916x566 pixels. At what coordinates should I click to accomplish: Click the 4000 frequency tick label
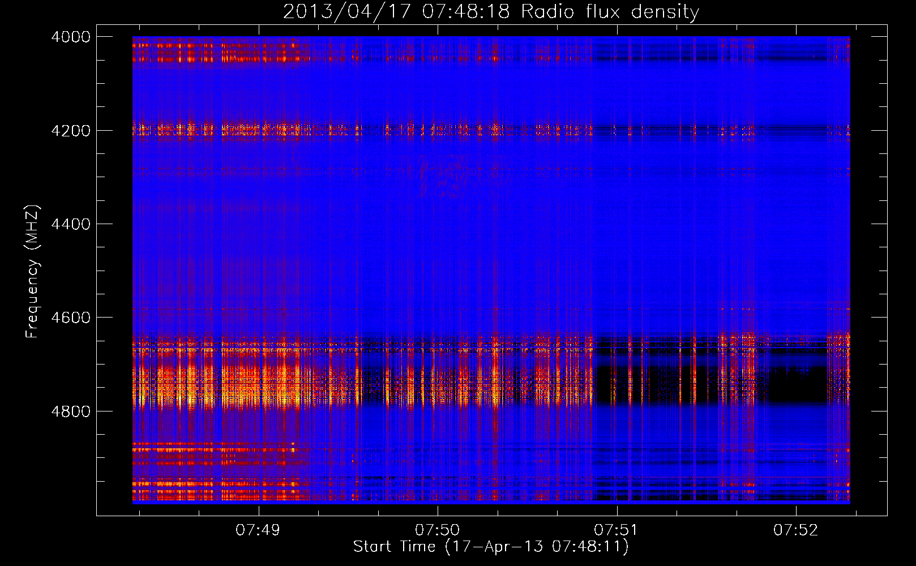point(71,37)
